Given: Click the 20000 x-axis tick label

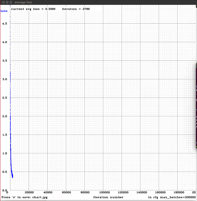Looking at the screenshot, I should click(x=29, y=192).
